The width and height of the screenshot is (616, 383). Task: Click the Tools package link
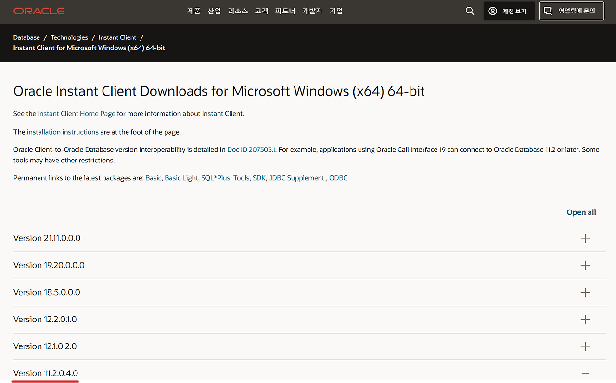point(242,178)
